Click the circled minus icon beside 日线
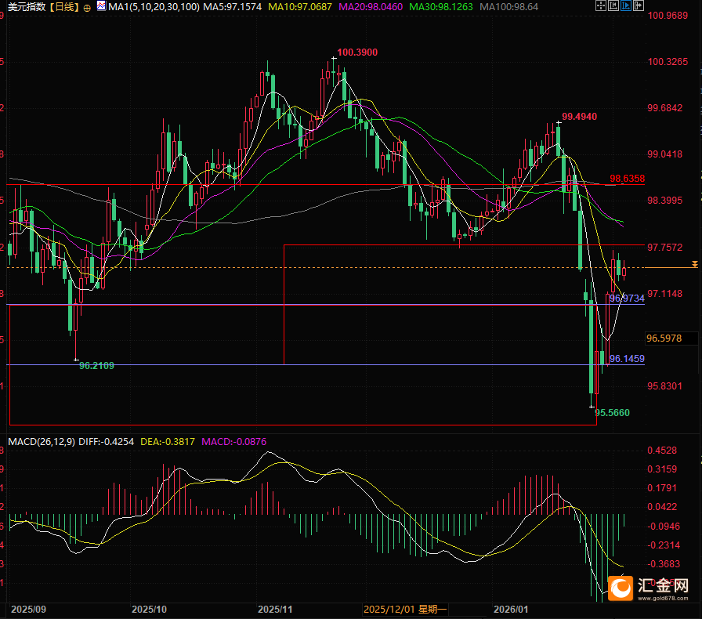Screen dimensions: 702x619 pos(87,8)
